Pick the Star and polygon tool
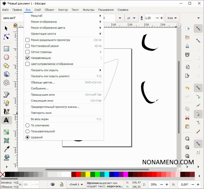The width and height of the screenshot is (204, 189). (6, 66)
